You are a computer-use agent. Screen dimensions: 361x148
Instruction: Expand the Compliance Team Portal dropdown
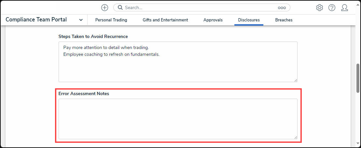tap(81, 20)
